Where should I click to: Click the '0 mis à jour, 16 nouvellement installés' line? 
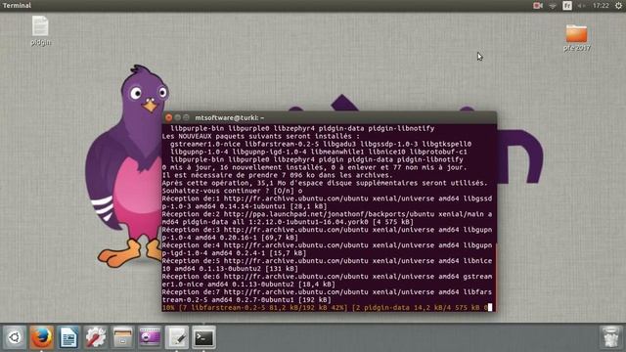(x=314, y=167)
